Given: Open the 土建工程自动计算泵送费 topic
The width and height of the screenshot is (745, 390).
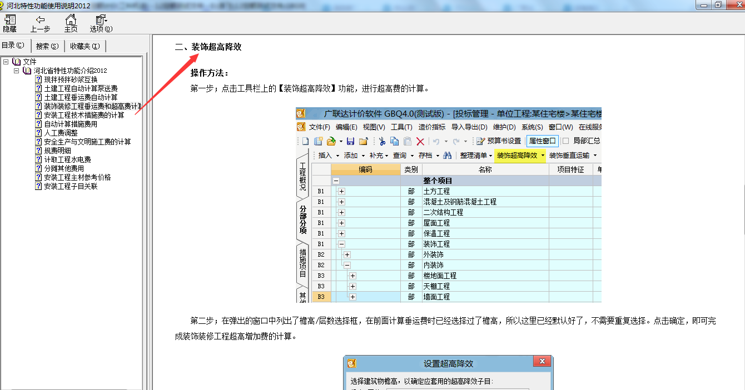Looking at the screenshot, I should click(81, 88).
